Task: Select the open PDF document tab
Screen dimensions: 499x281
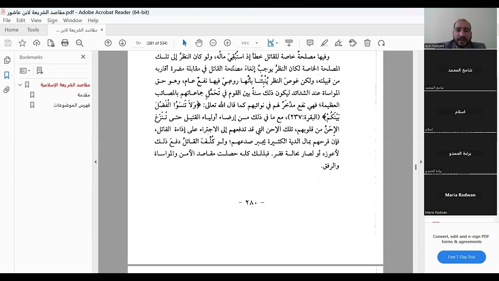Action: click(x=77, y=30)
